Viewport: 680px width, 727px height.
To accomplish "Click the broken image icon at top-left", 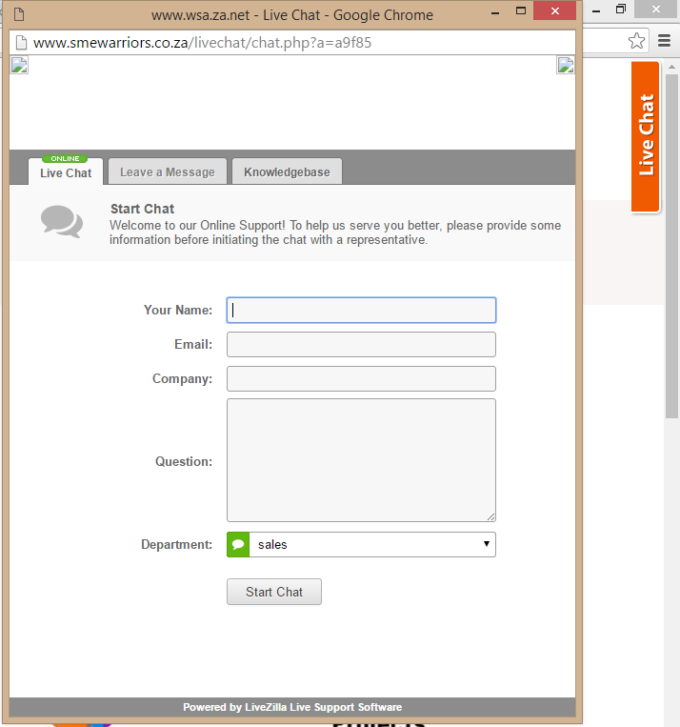I will [x=19, y=65].
